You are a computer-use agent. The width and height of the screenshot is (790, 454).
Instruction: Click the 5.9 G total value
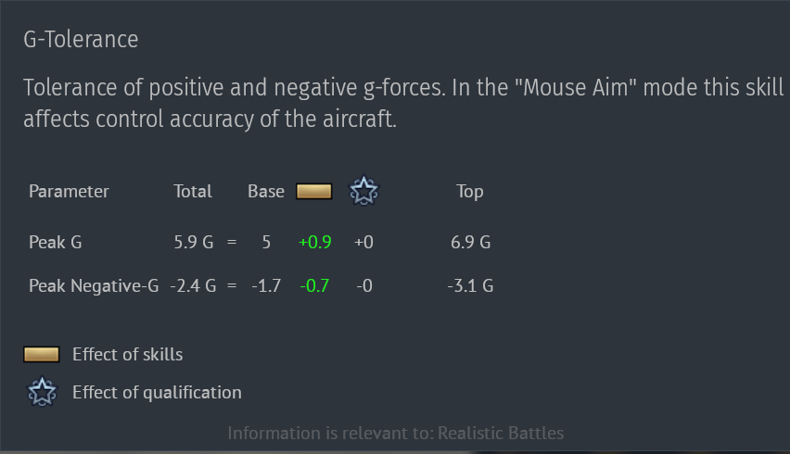pos(194,242)
